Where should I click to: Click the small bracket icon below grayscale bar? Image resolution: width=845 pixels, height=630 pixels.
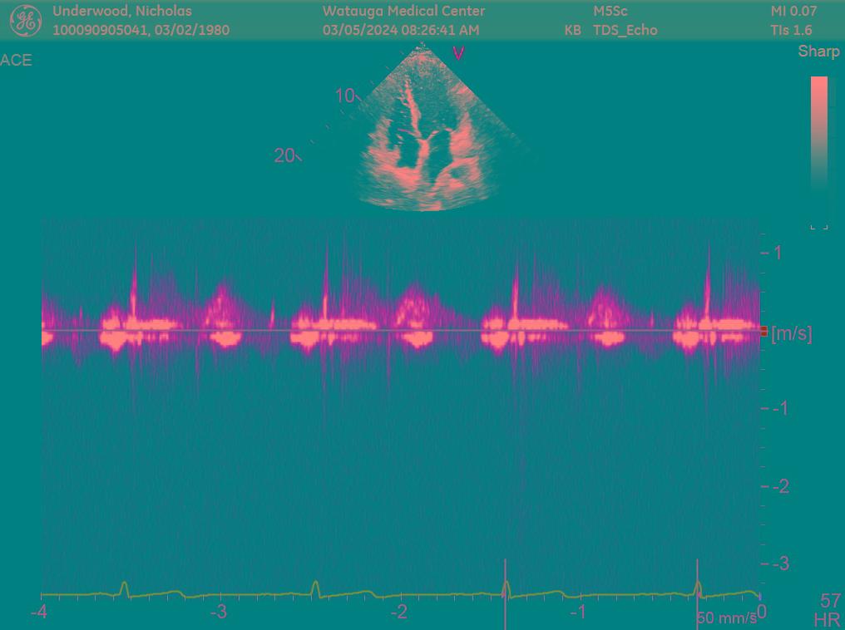point(819,225)
